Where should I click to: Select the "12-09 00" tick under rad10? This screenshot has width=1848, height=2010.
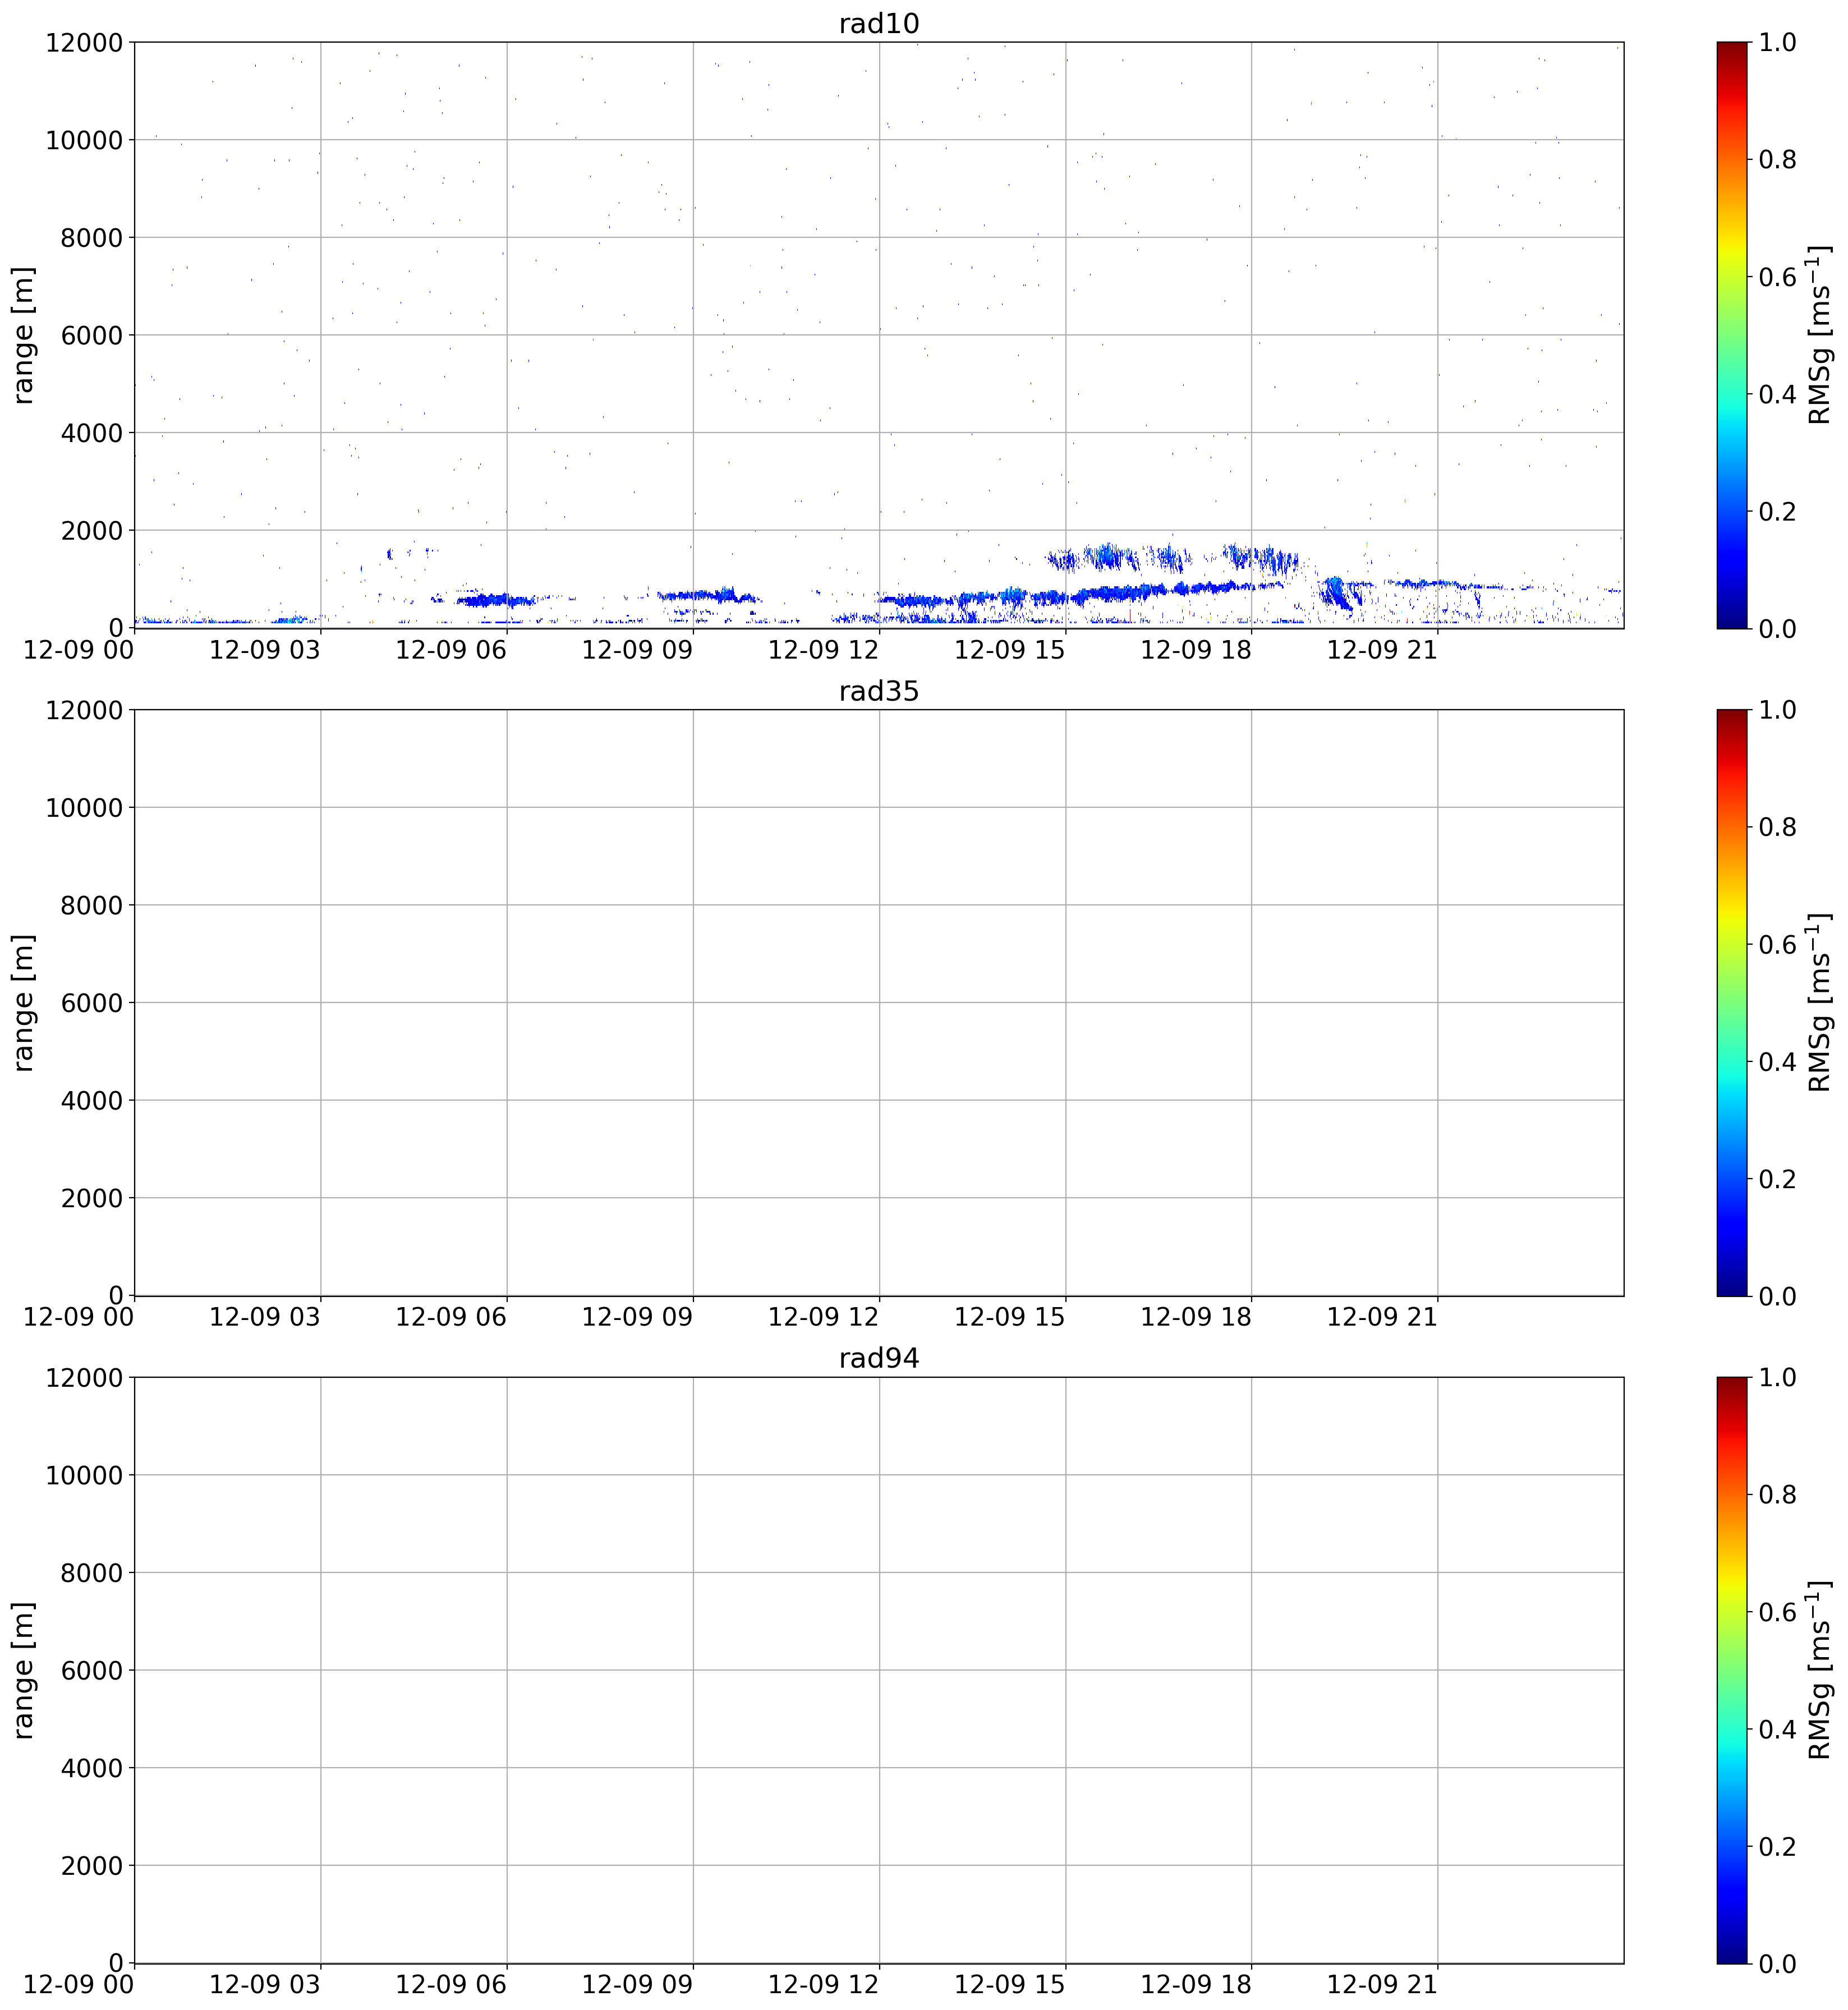pos(79,649)
